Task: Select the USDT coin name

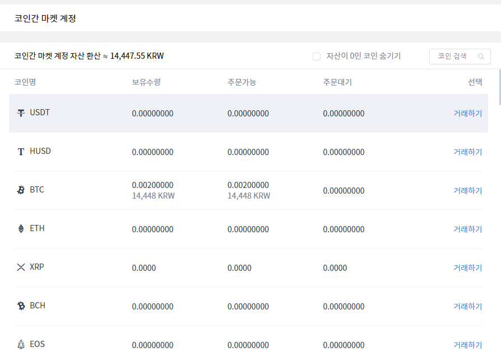Action: (40, 112)
